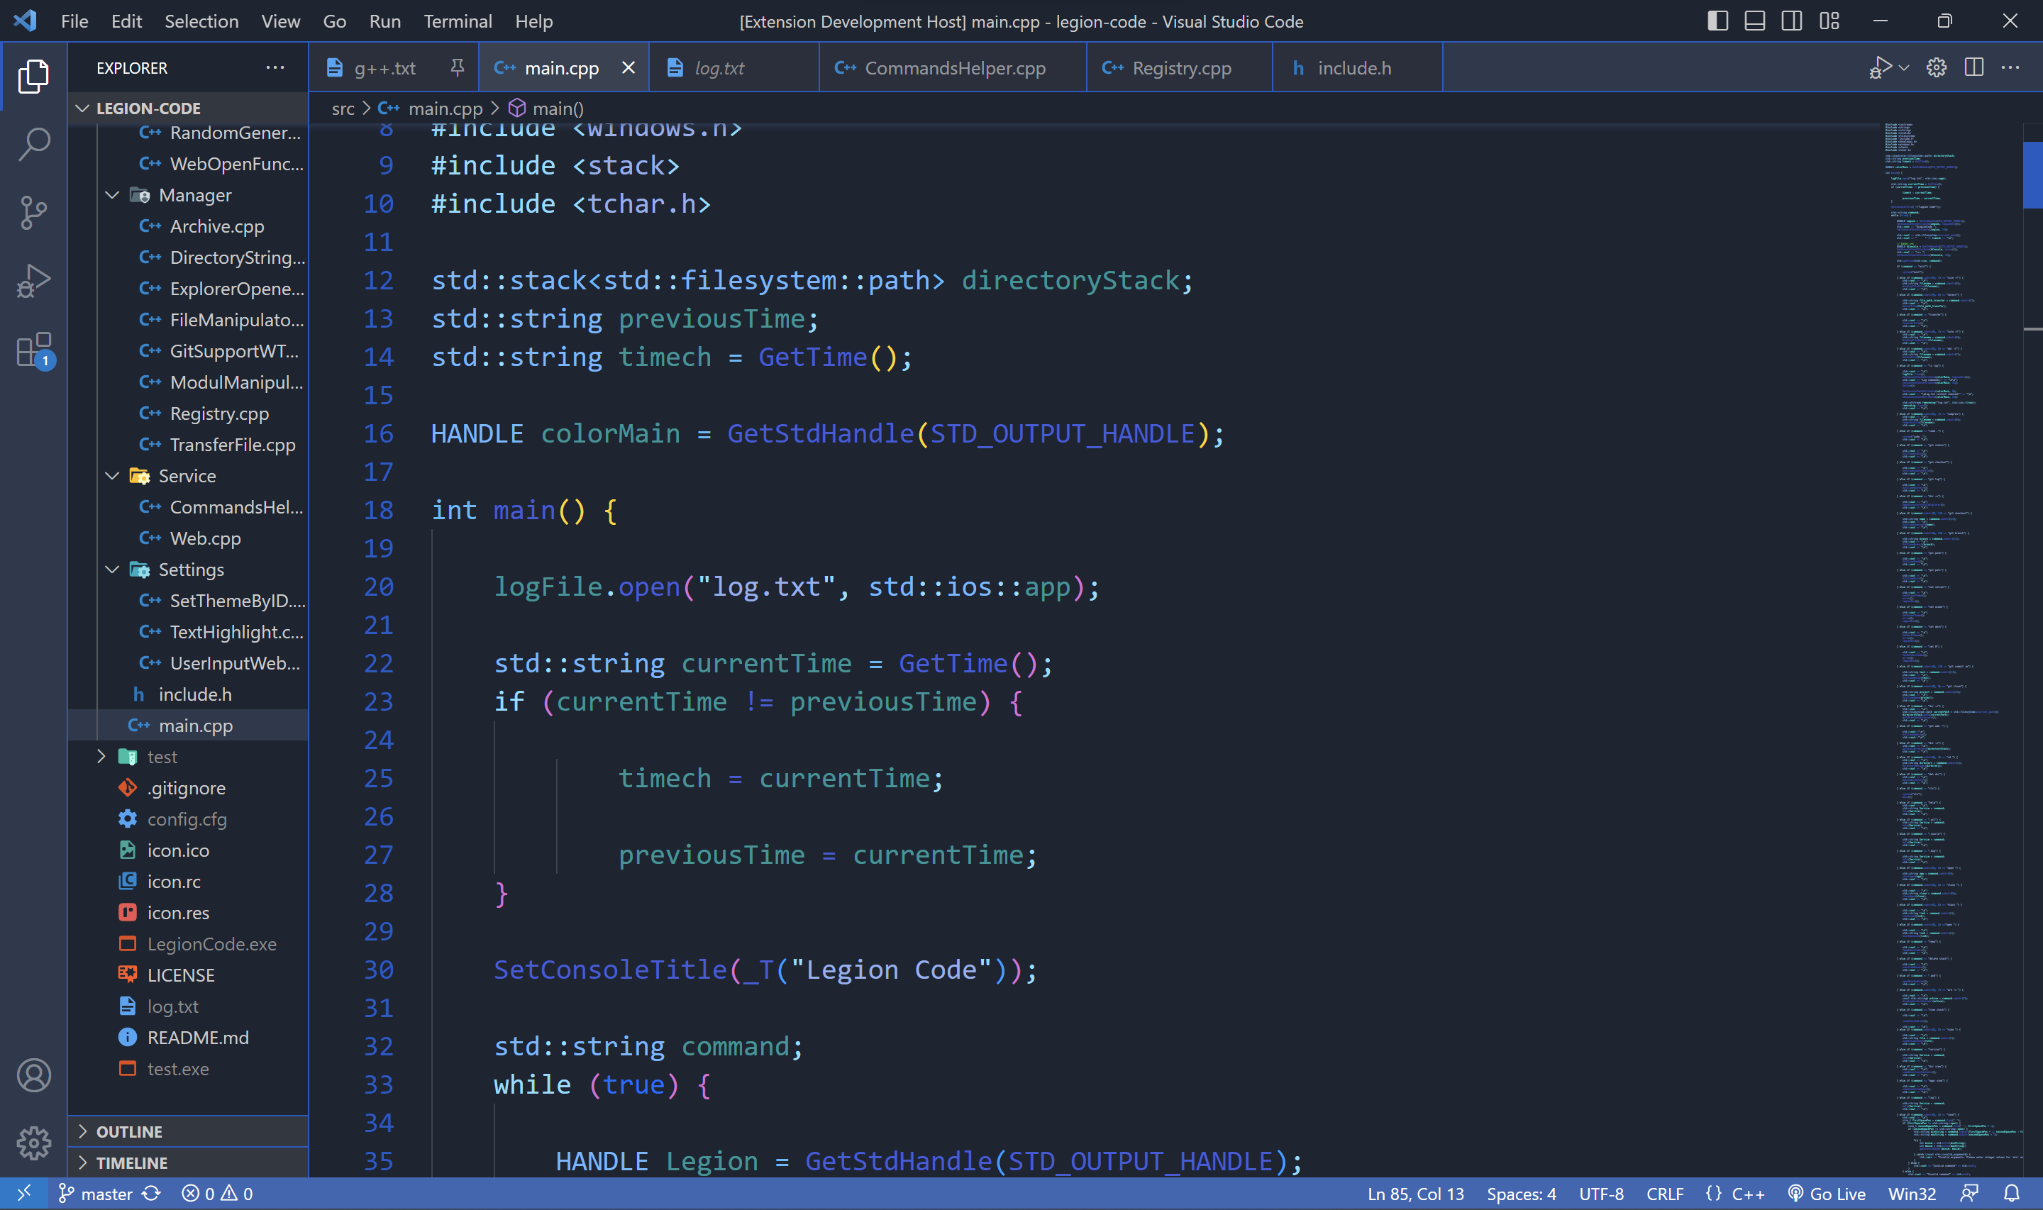Toggle the Primary Side Bar layout button

point(1717,21)
